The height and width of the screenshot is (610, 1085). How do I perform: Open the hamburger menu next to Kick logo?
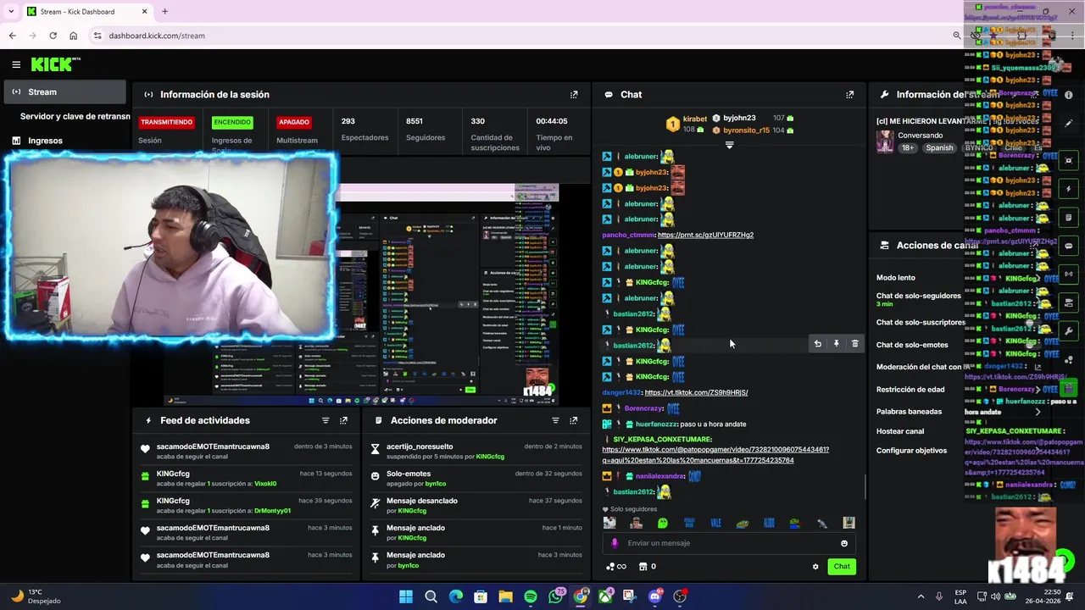[16, 64]
